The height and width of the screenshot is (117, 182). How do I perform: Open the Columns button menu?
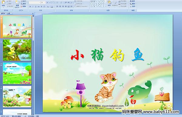tap(72, 6)
